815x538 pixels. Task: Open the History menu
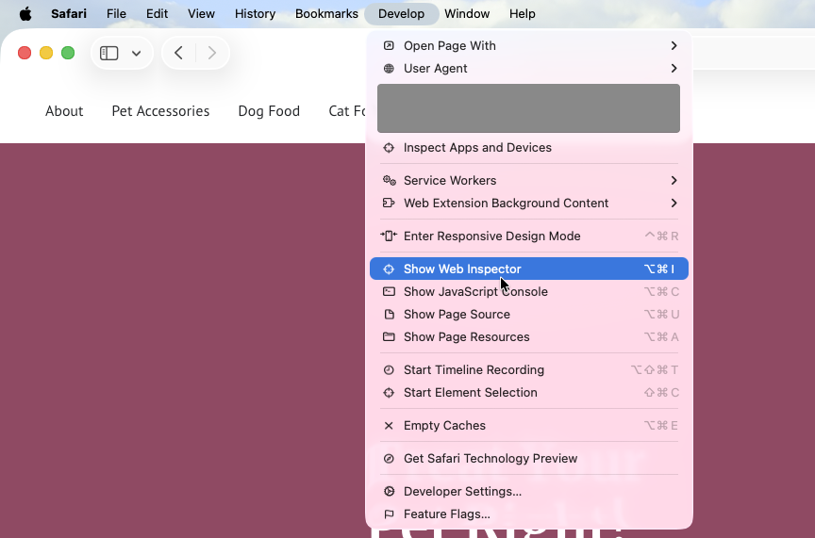coord(256,13)
